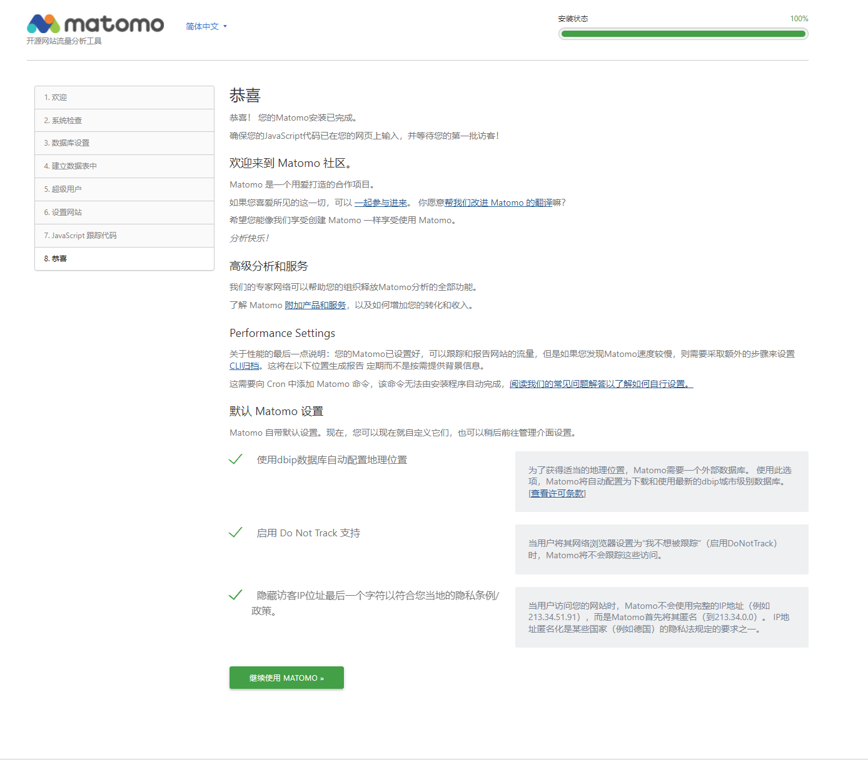Select step 8. 恭喜
Screen dimensions: 868x767
tap(124, 259)
